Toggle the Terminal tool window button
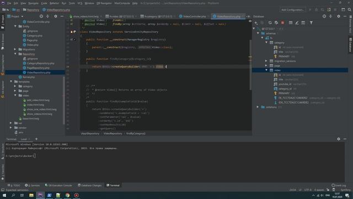The image size is (353, 199). point(113,185)
